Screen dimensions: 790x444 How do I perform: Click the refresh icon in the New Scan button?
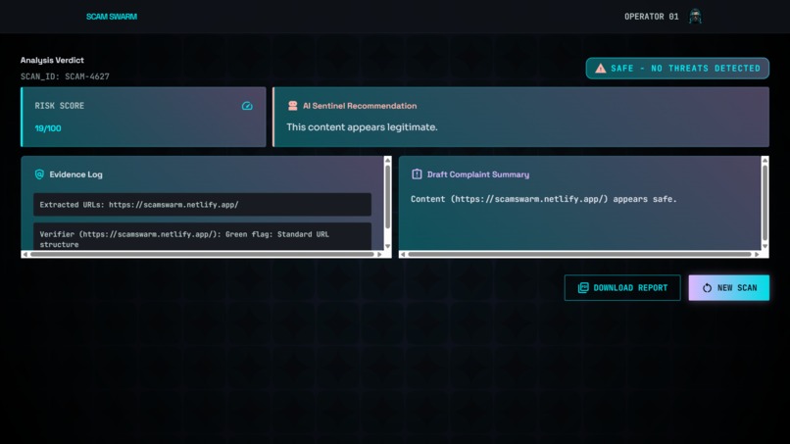707,288
